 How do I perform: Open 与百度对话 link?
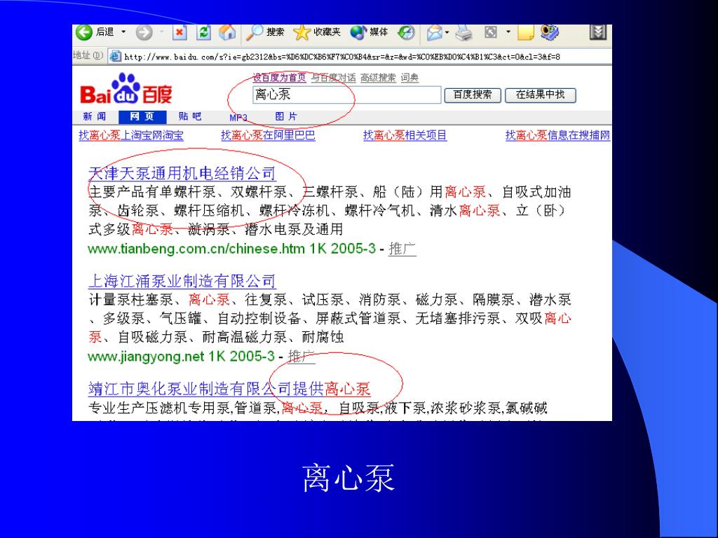(x=333, y=78)
